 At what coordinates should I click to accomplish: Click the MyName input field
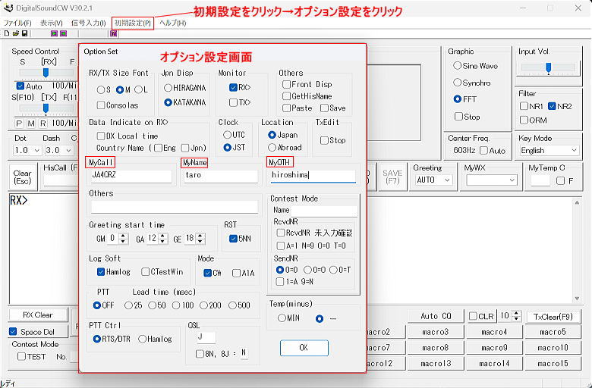click(x=221, y=176)
